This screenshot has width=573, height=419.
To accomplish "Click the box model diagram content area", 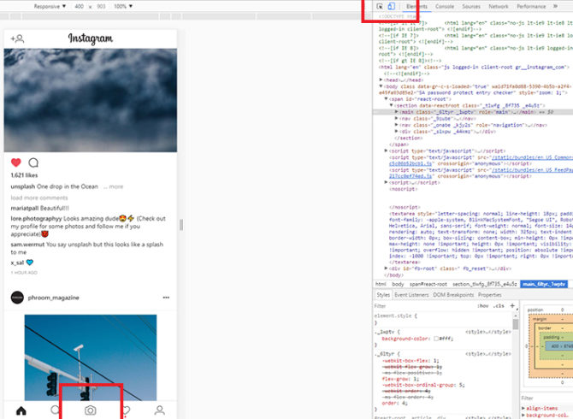I will 560,346.
